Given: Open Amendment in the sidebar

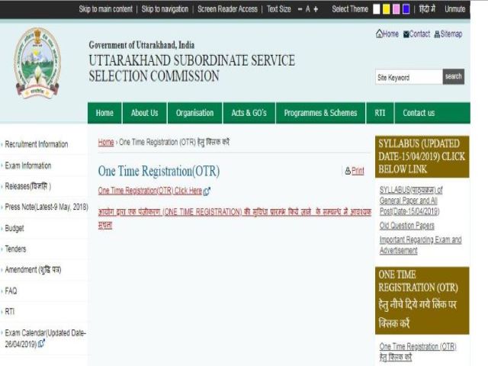Looking at the screenshot, I should coord(33,270).
